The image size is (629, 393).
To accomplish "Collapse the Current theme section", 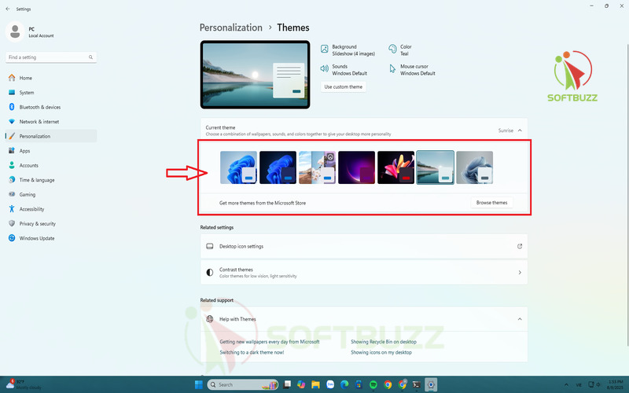I will [x=520, y=130].
